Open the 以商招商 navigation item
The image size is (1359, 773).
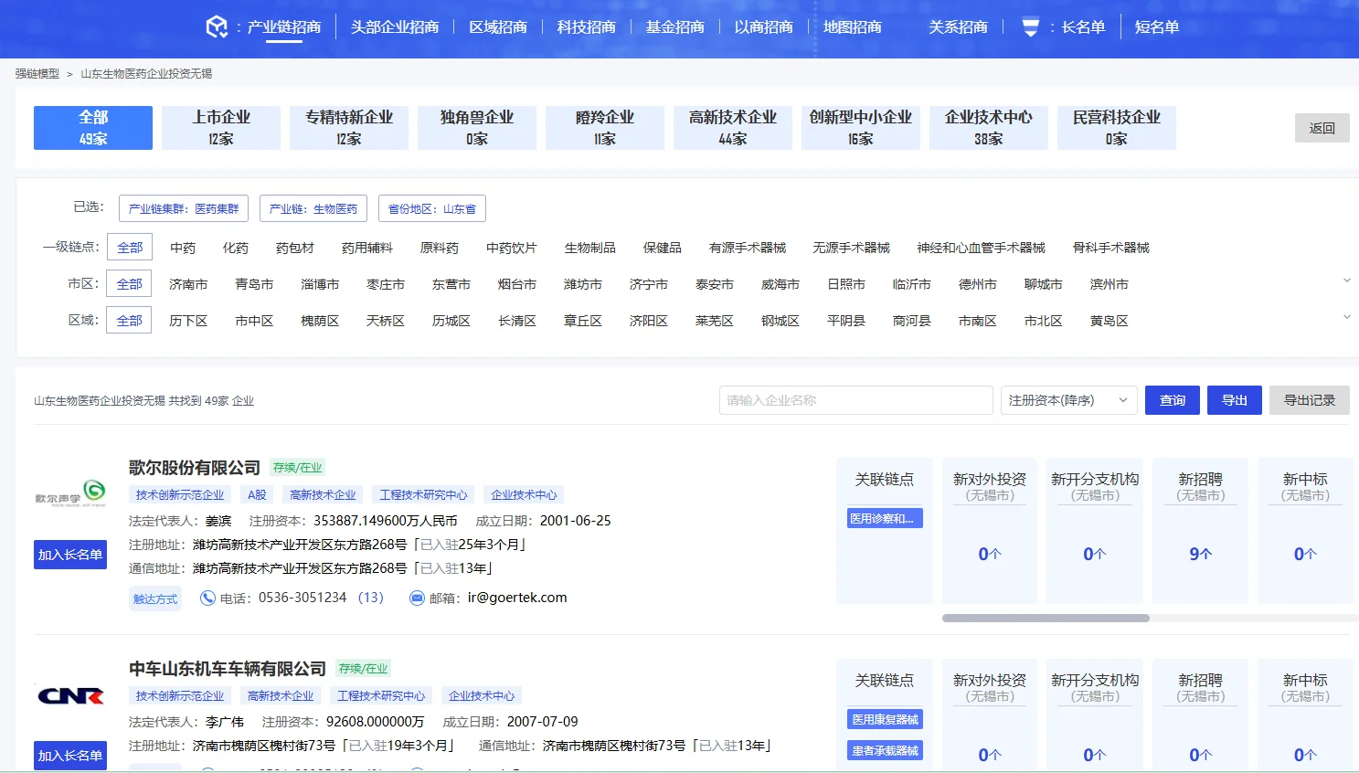[764, 27]
